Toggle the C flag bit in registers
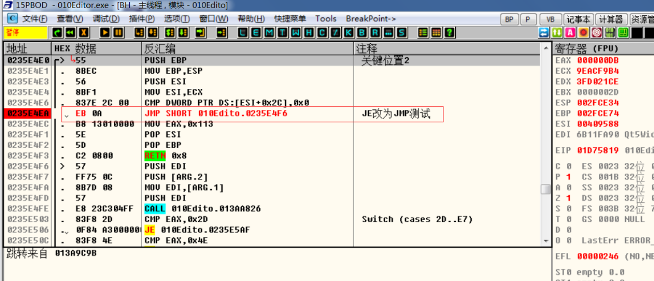The height and width of the screenshot is (281, 654). pos(568,167)
